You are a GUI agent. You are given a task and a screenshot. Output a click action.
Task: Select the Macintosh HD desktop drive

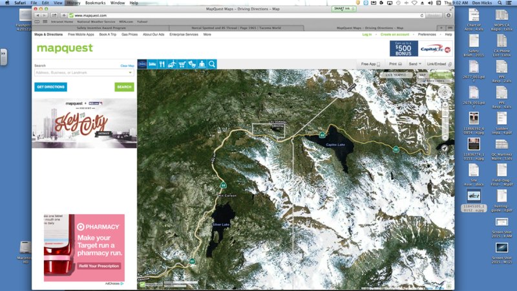pyautogui.click(x=25, y=252)
